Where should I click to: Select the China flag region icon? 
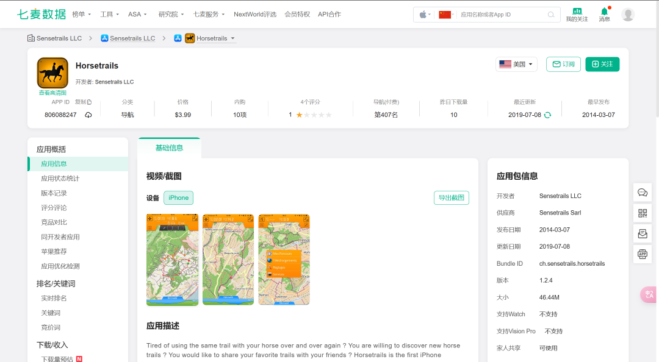tap(445, 15)
